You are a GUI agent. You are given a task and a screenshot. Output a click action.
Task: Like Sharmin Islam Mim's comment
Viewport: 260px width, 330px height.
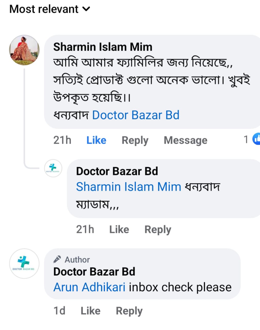[x=96, y=140]
